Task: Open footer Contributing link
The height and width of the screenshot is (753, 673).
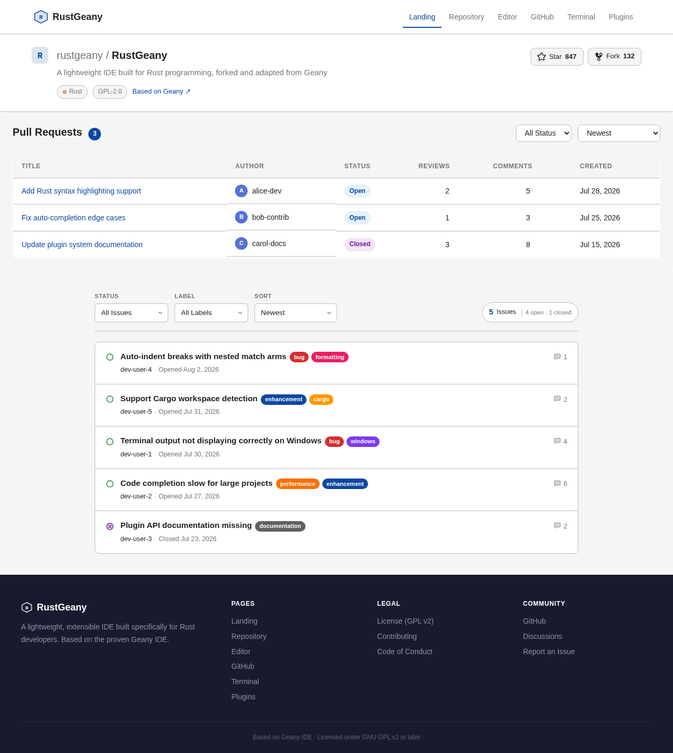Action: pos(397,636)
